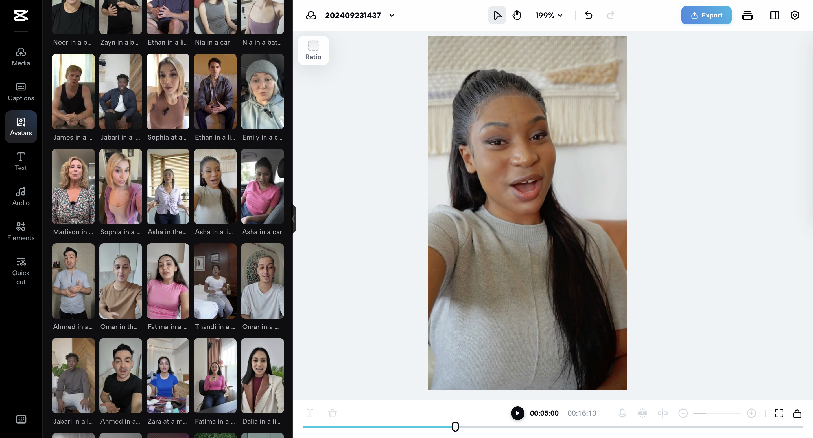Open the Ratio canvas setting
The width and height of the screenshot is (813, 438).
pos(313,50)
